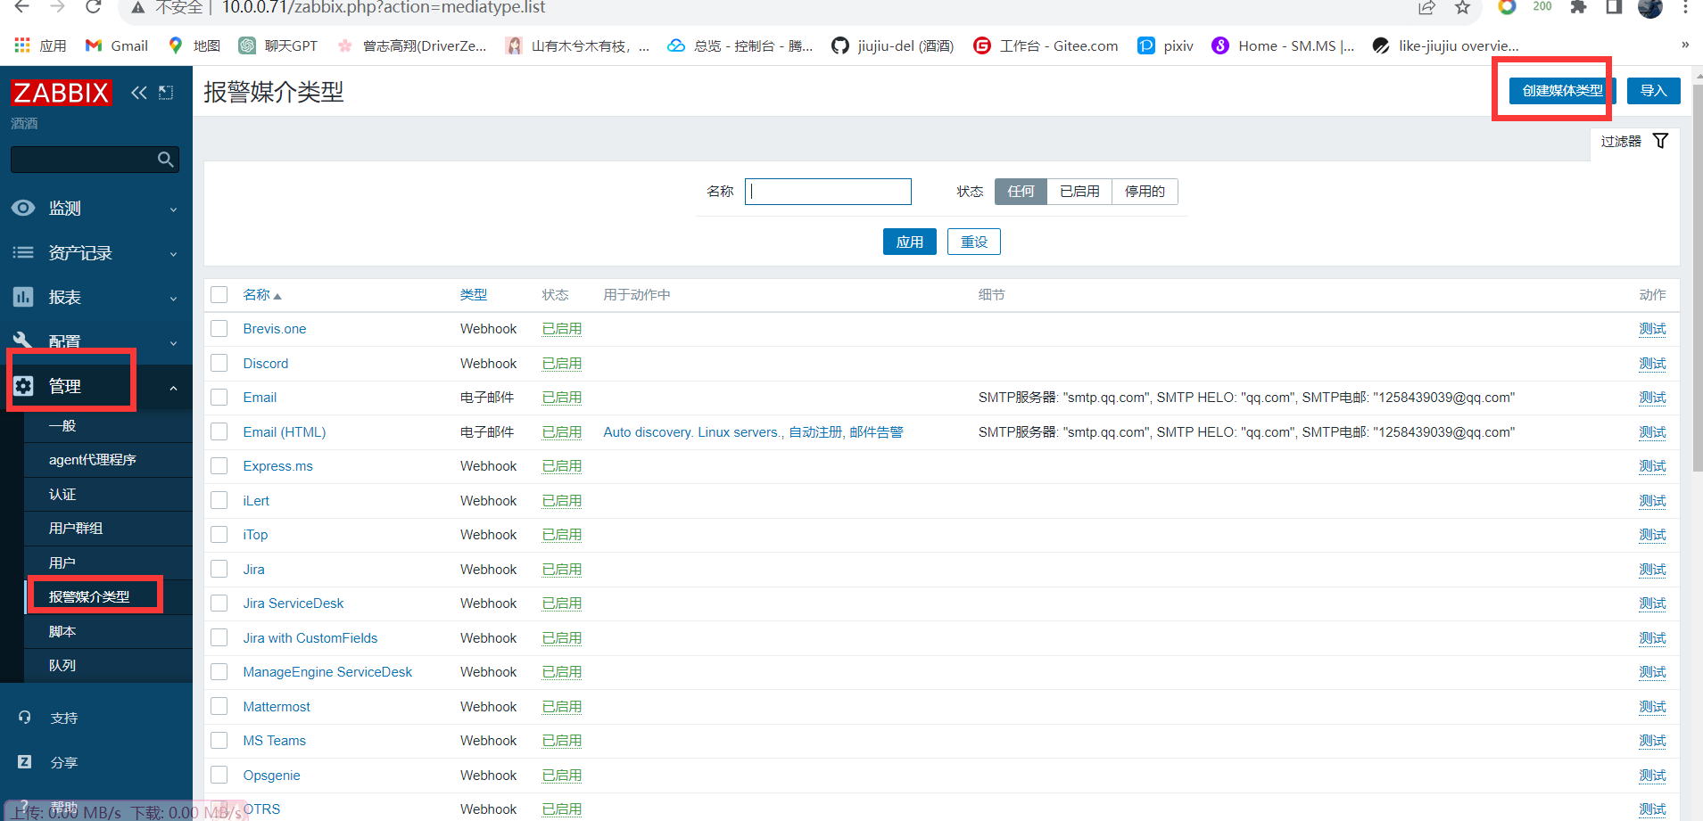This screenshot has width=1703, height=821.
Task: Sort the table by 名称 column
Action: 262,295
